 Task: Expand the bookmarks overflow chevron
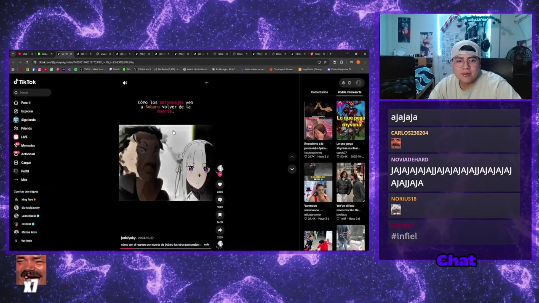362,69
